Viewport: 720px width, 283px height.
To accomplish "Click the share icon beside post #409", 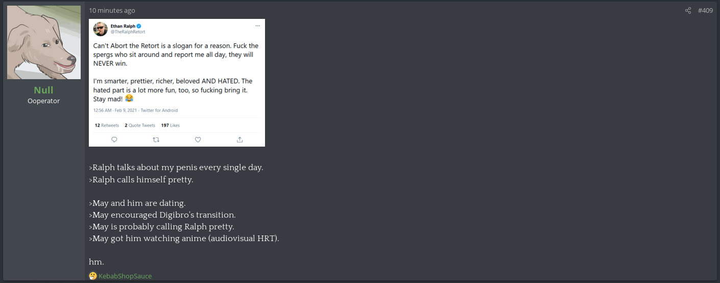I will 688,11.
